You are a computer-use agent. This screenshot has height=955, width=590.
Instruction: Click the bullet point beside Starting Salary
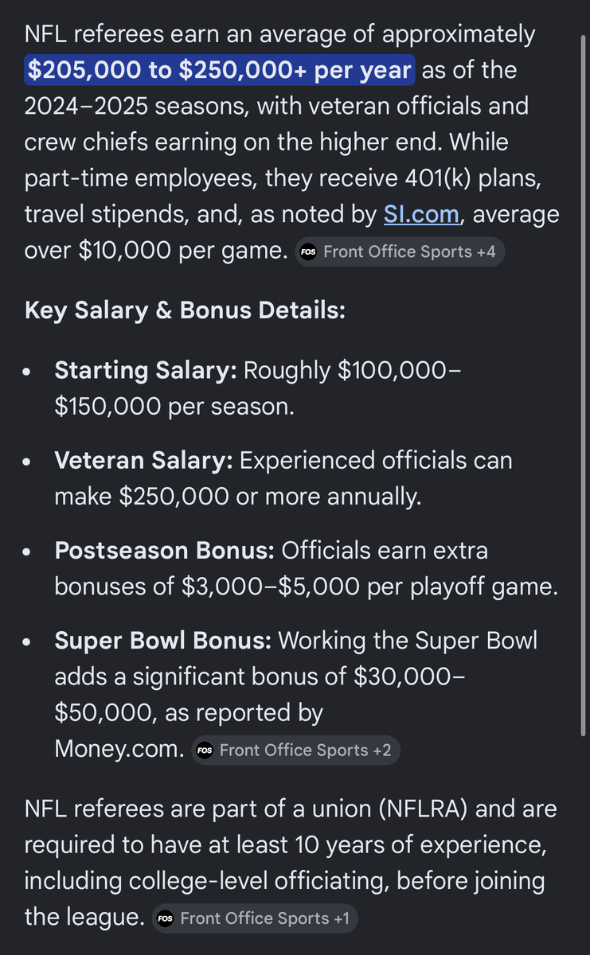click(29, 372)
